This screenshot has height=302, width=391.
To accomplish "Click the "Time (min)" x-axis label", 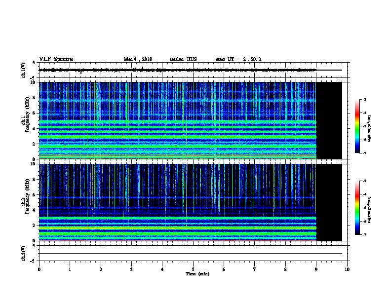I will (197, 274).
